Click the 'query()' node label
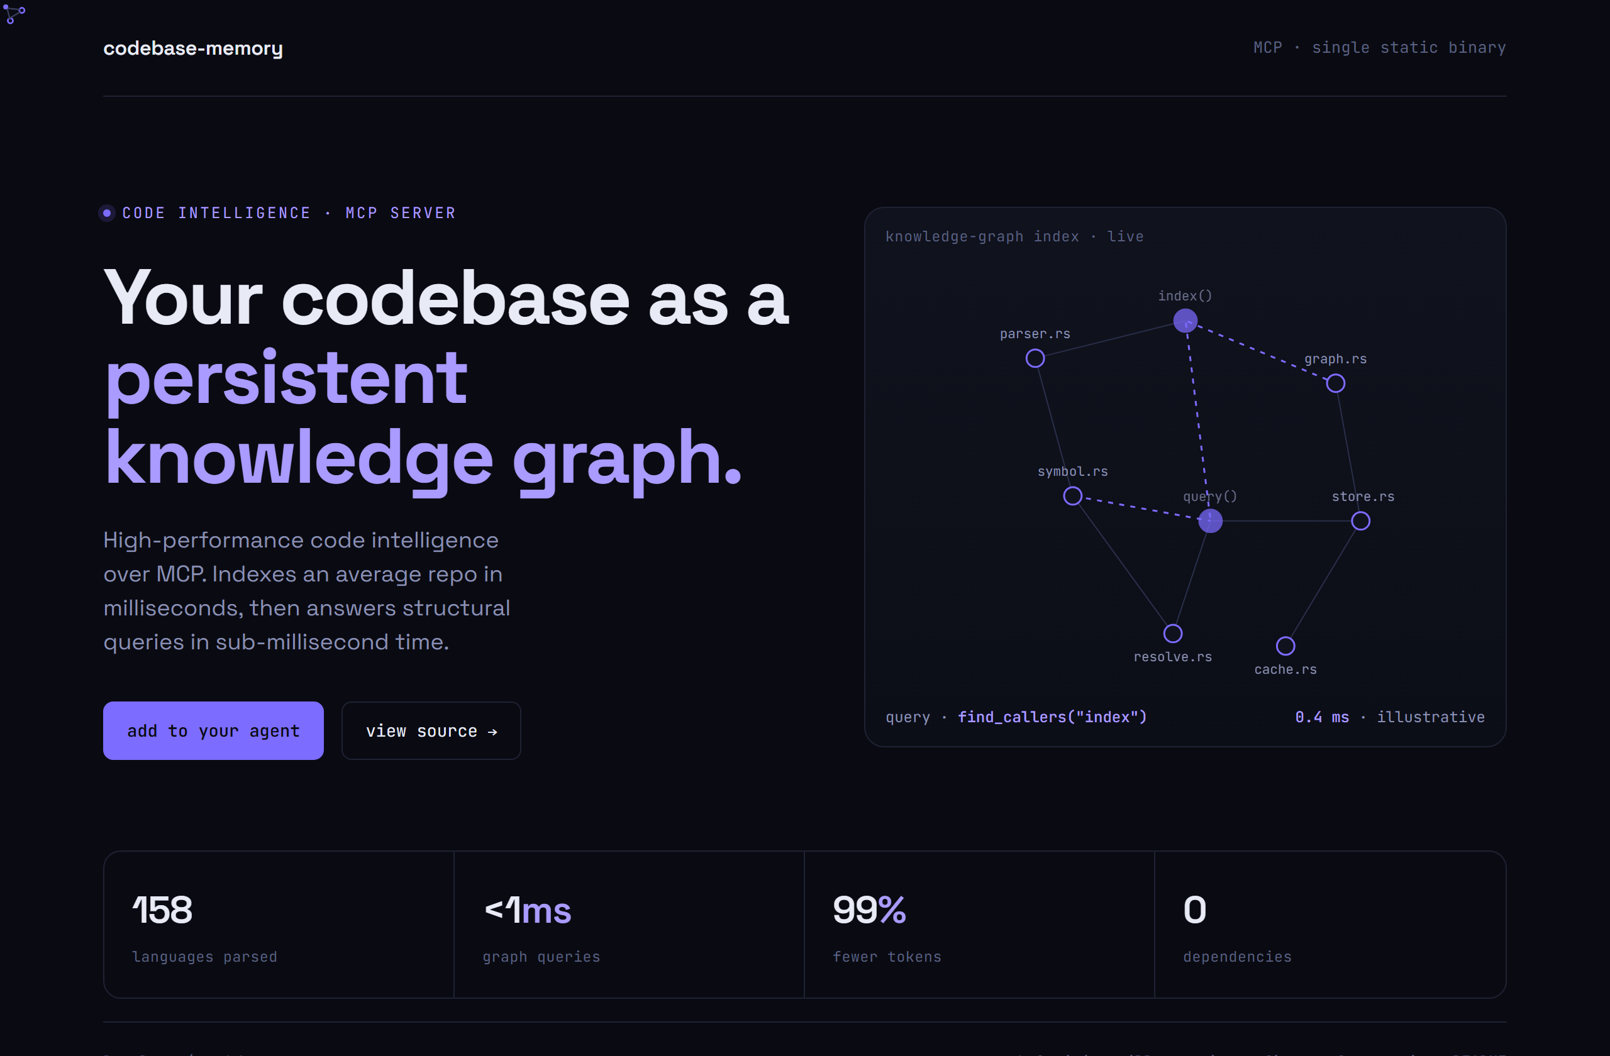 (1210, 496)
